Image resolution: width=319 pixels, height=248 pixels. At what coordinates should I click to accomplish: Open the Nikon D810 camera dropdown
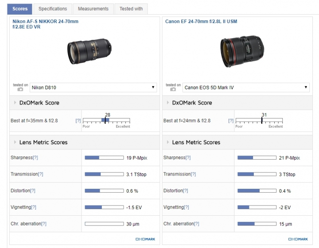point(93,88)
